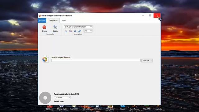Click the Skype desktop shortcut
Image resolution: width=199 pixels, height=112 pixels.
click(123, 107)
